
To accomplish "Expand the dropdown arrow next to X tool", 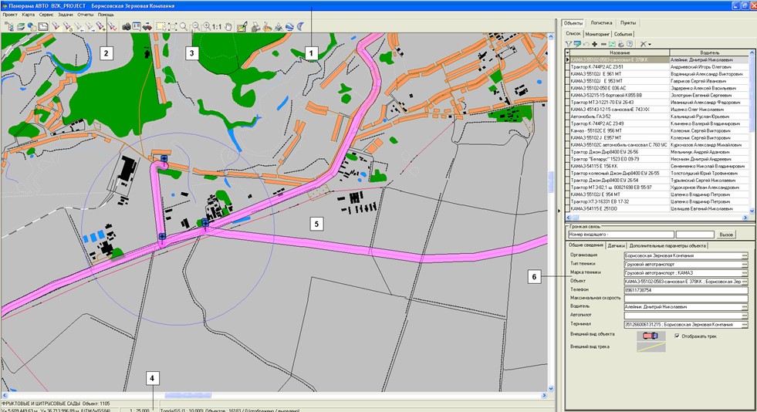I will (651, 44).
